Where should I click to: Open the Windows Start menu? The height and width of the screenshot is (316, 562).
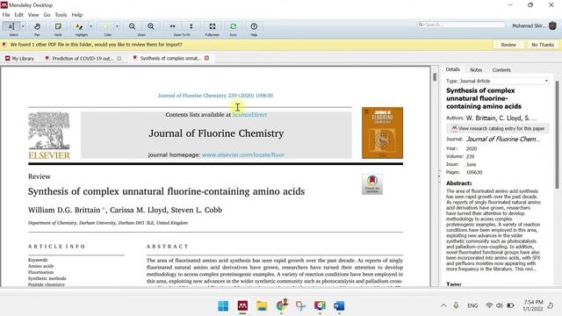click(x=223, y=306)
